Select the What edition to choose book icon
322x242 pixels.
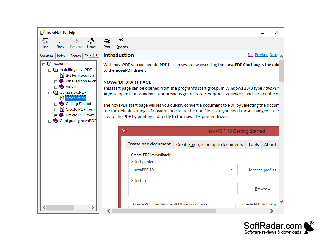pos(62,81)
